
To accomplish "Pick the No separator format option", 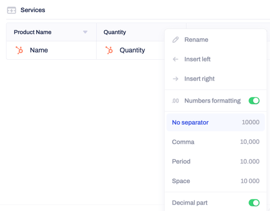I will pyautogui.click(x=215, y=122).
